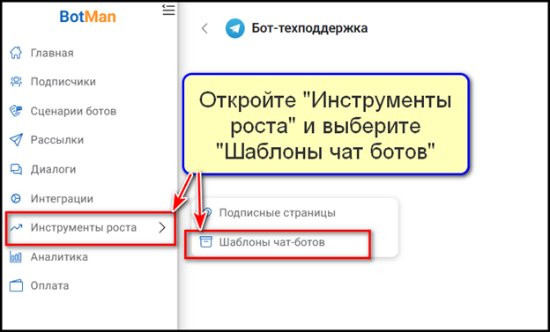Click the bar chart Аналитика icon
The image size is (550, 332).
16,256
